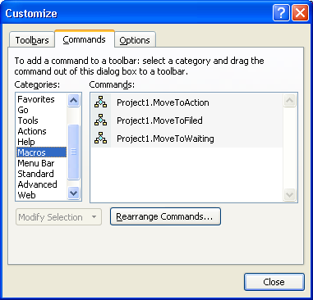Select Favorites in the Categories list
313x300 pixels.
coord(36,99)
